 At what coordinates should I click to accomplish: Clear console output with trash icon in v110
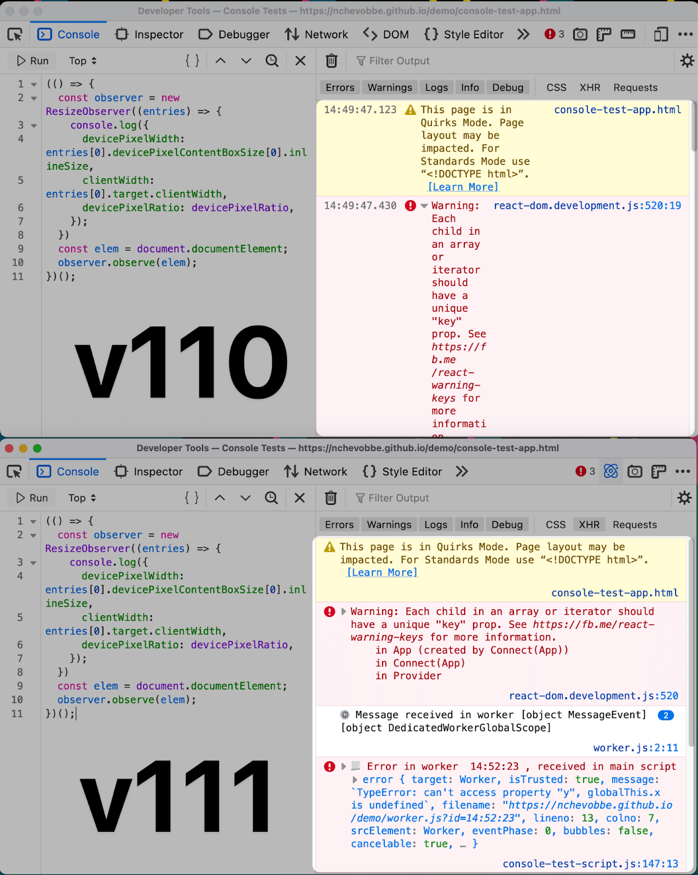332,61
